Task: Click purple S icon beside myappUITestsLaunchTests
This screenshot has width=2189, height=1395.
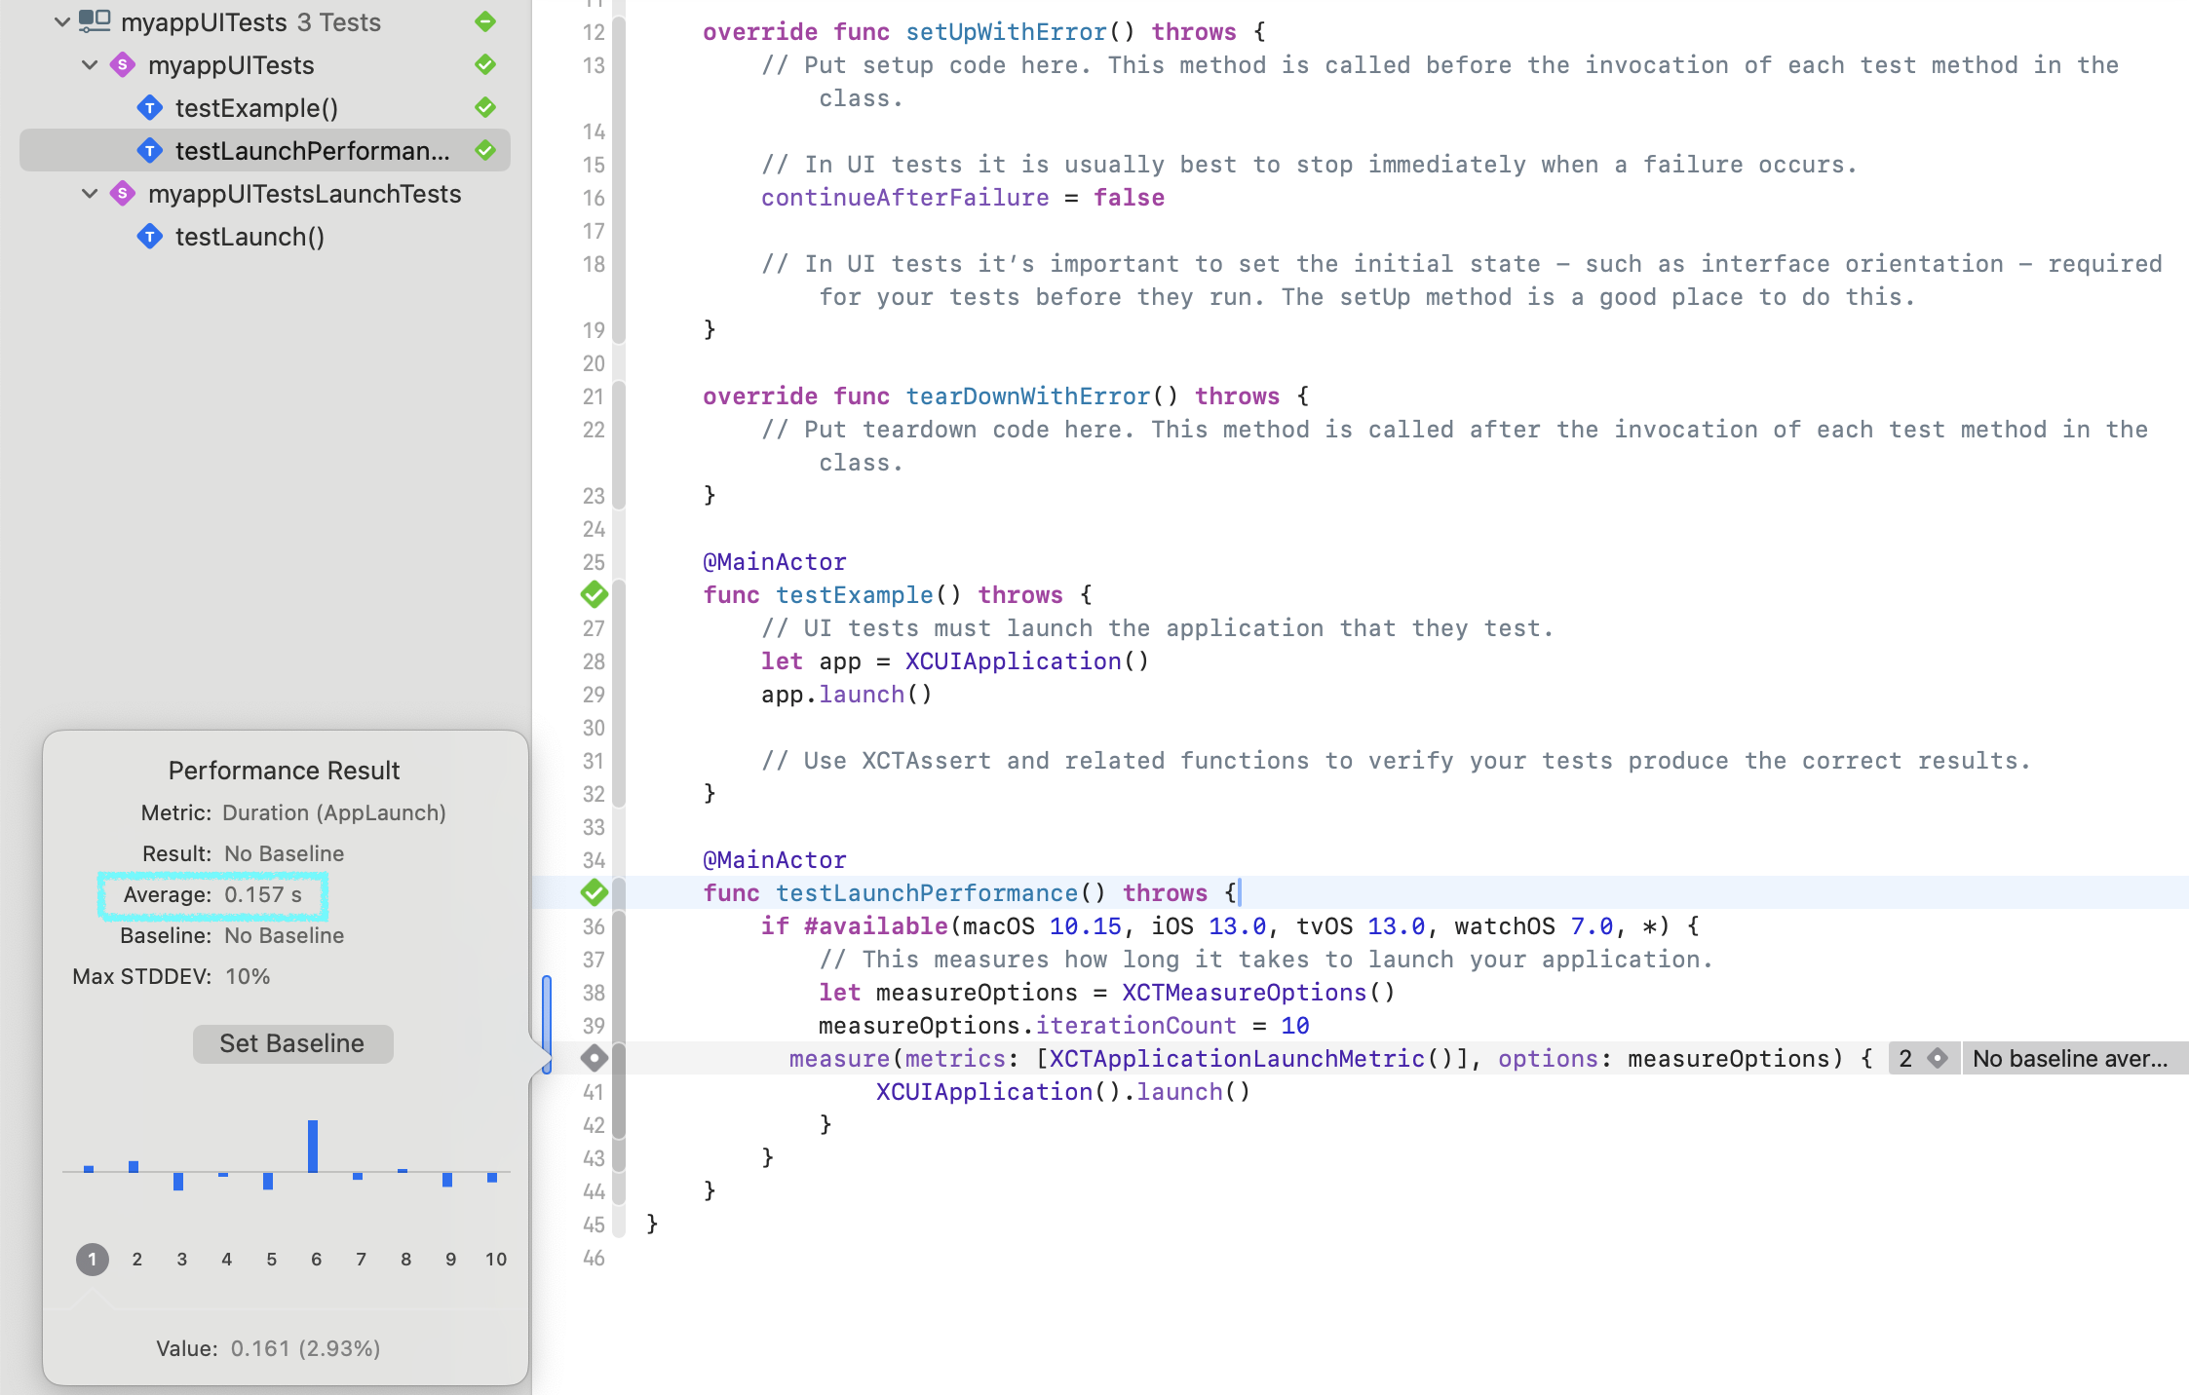Action: coord(122,194)
